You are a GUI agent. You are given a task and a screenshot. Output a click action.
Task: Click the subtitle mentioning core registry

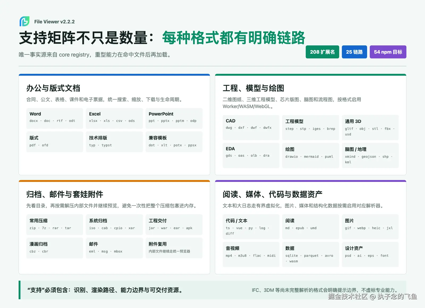[x=96, y=55]
